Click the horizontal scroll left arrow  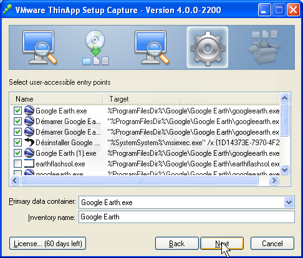click(x=15, y=180)
